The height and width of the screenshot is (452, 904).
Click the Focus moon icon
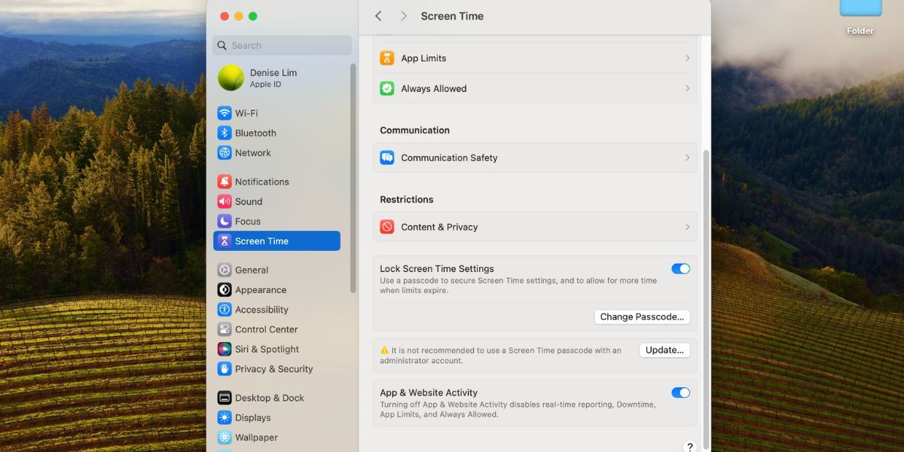[225, 221]
